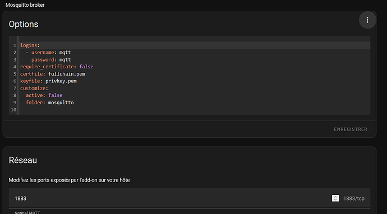This screenshot has height=214, width=387.
Task: Click the port number stepper arrows
Action: [x=335, y=198]
